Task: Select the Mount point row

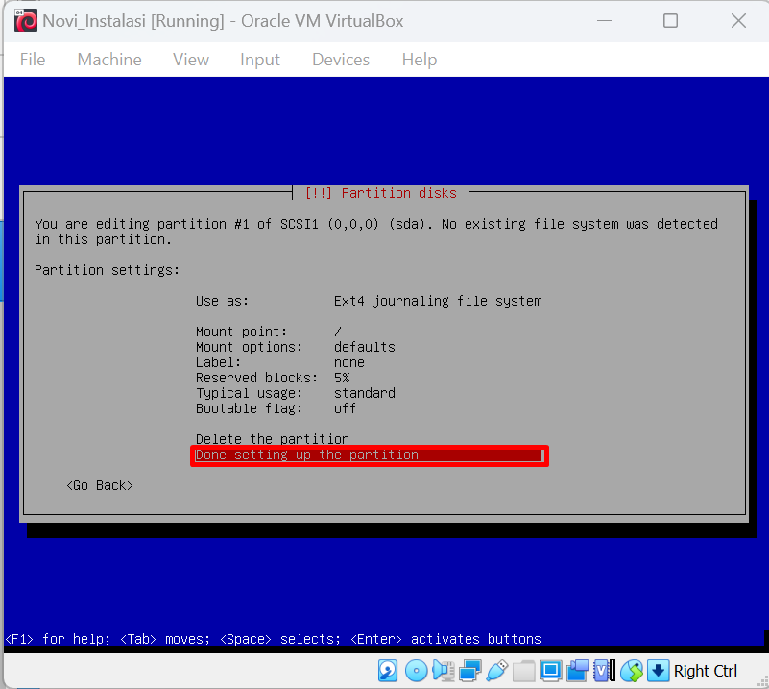Action: (x=269, y=332)
